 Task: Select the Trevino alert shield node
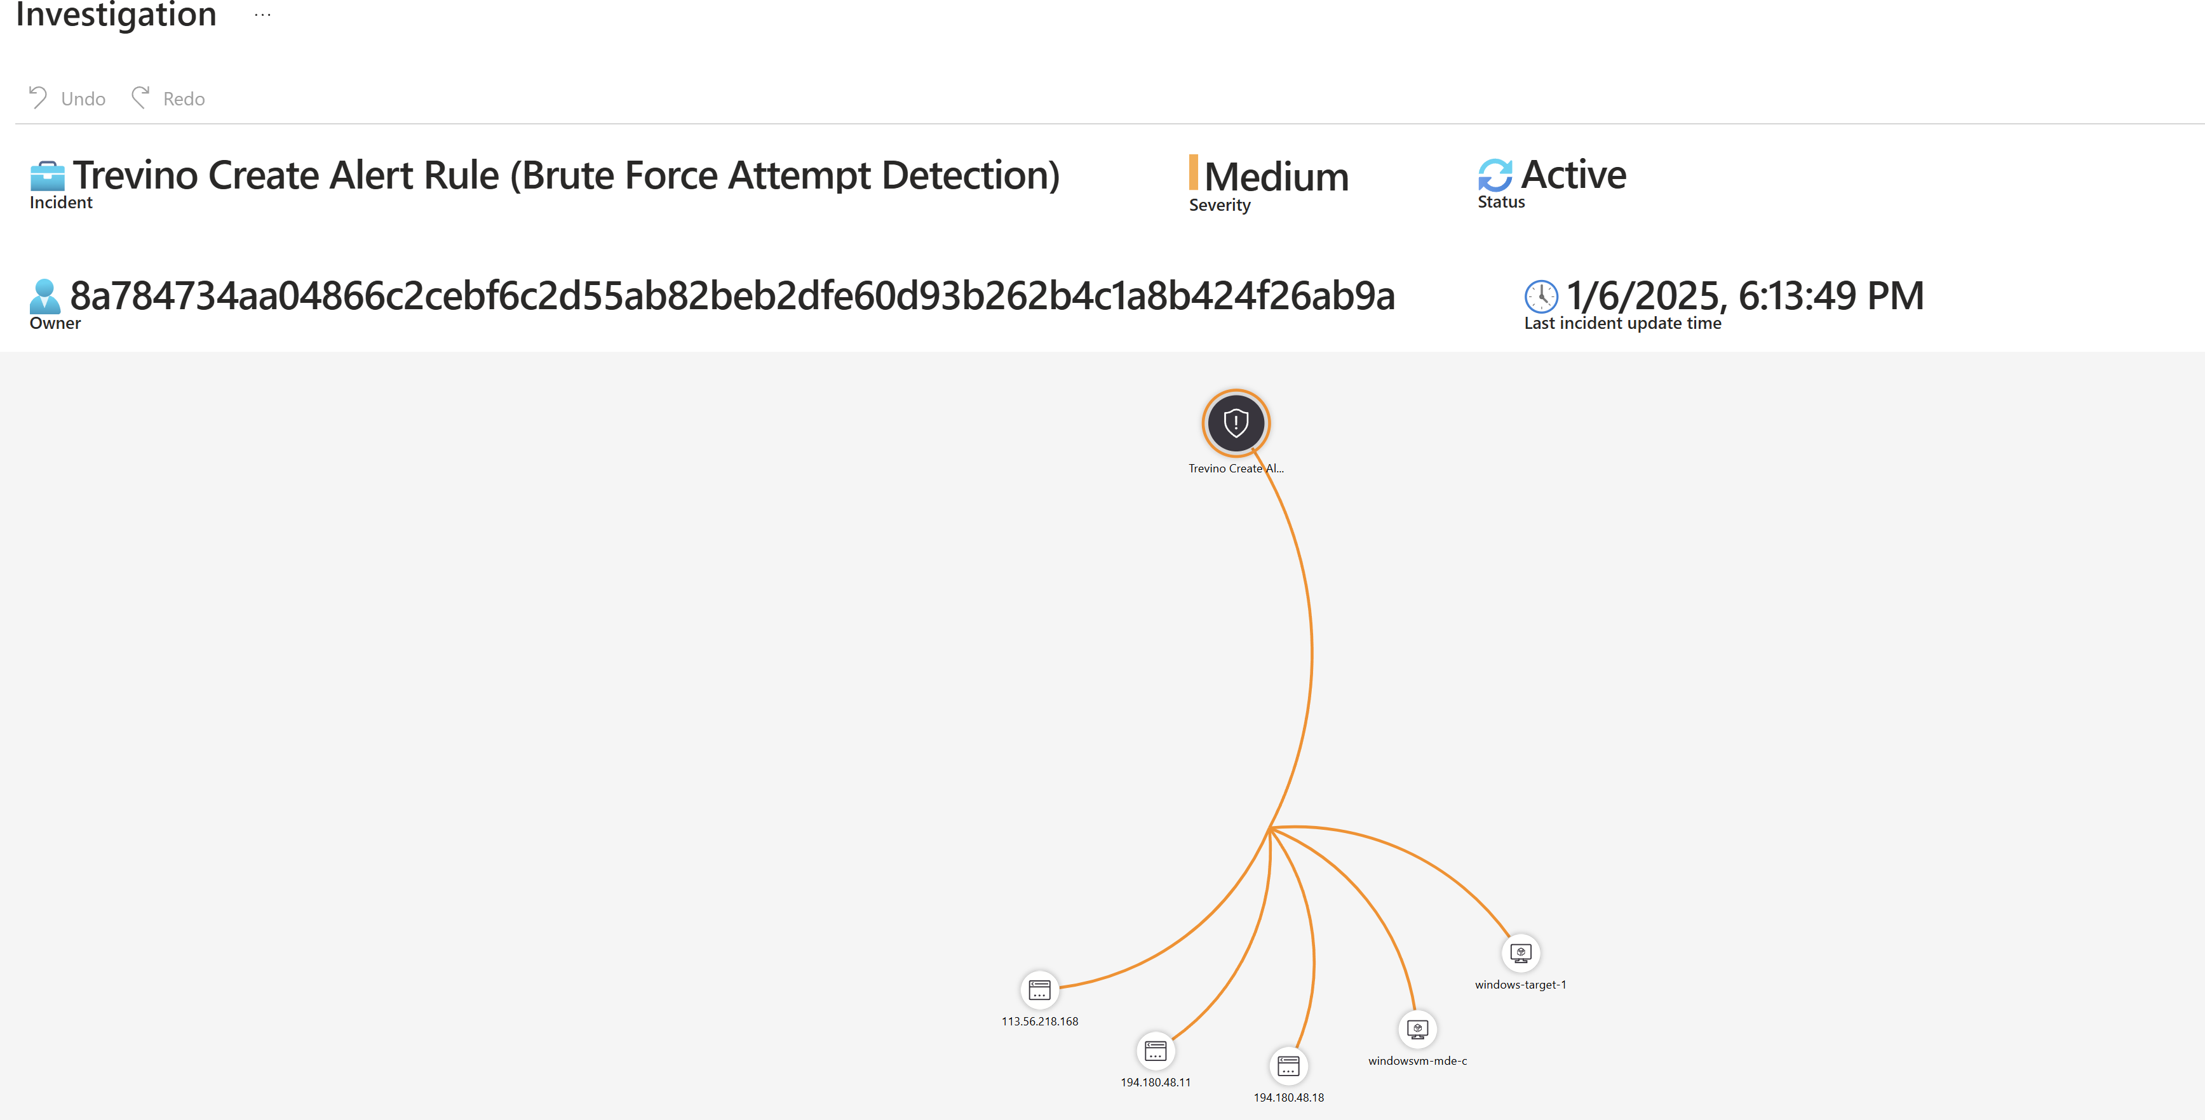coord(1235,423)
